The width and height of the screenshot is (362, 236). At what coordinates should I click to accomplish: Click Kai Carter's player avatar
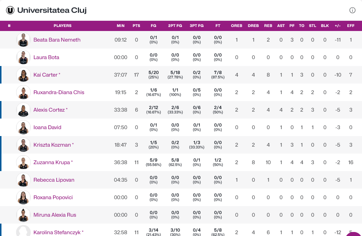[23, 75]
